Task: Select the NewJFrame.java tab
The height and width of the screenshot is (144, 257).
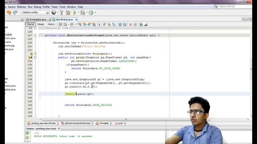Action: pyautogui.click(x=64, y=20)
